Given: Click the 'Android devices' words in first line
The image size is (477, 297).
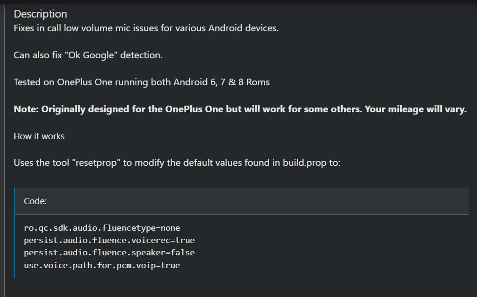Looking at the screenshot, I should pos(243,28).
